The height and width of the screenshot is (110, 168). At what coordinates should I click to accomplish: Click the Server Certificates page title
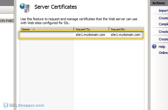tap(55, 7)
